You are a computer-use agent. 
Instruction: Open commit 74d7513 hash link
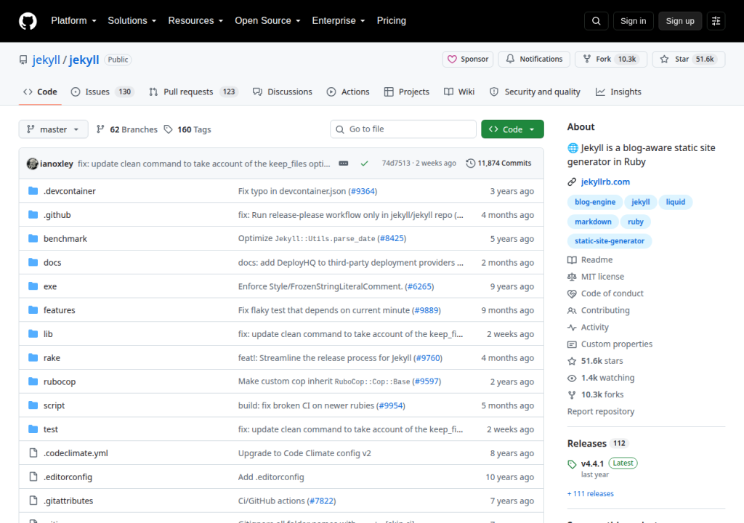(396, 163)
